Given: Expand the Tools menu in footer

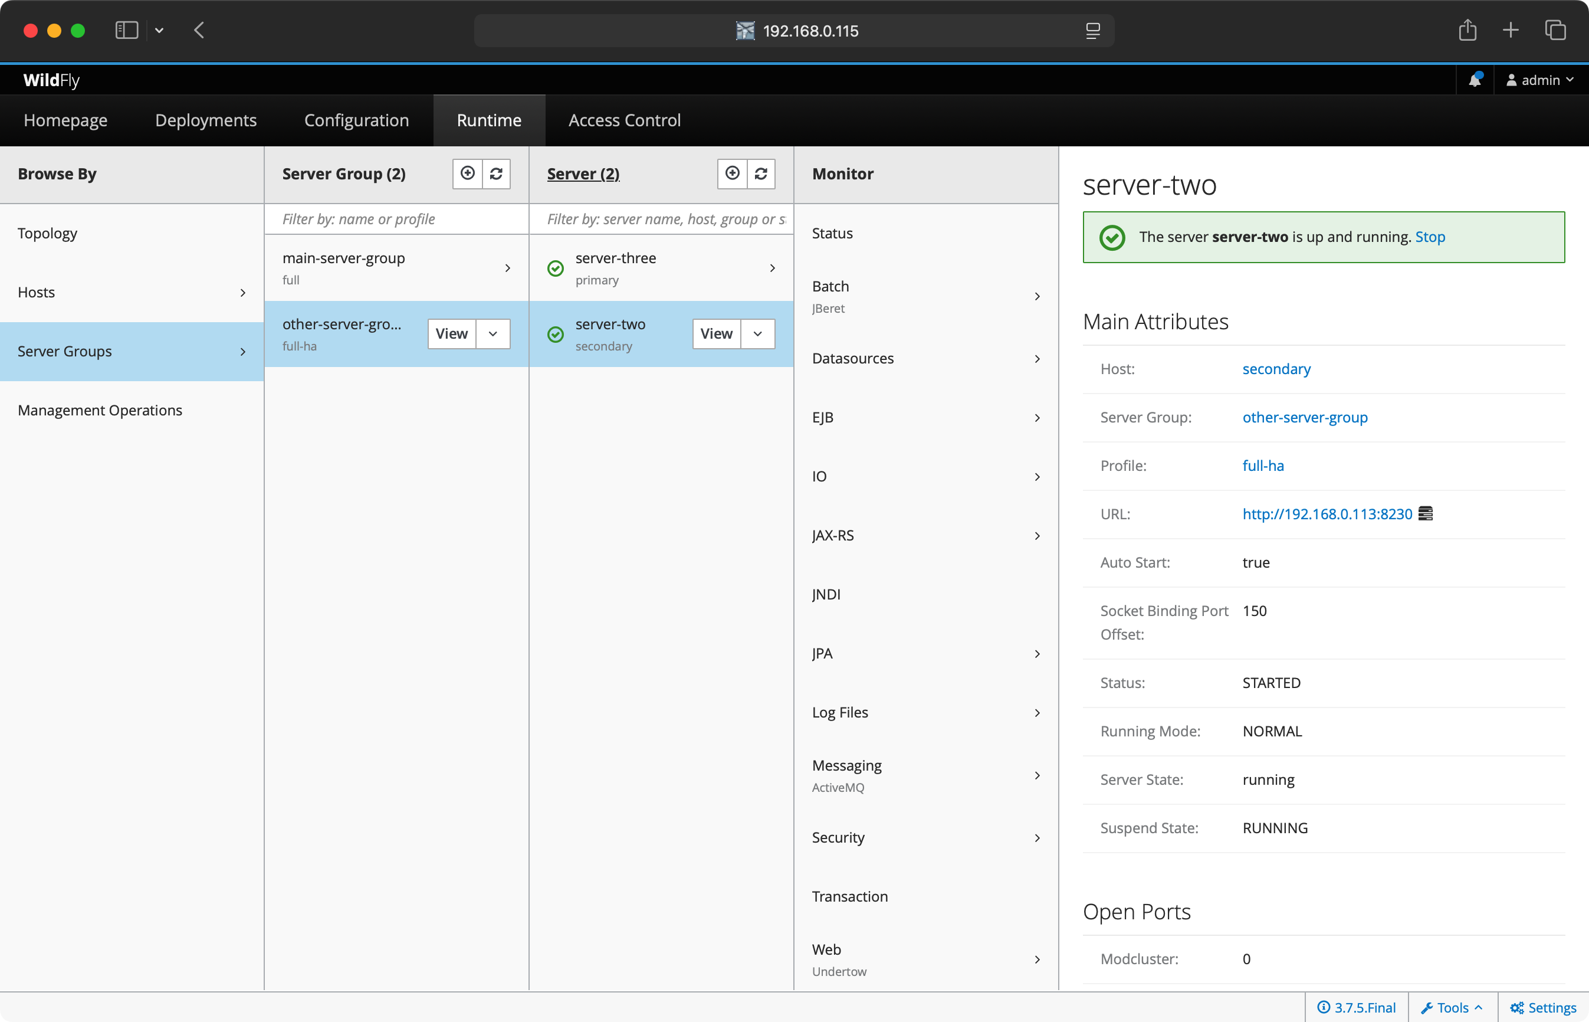Looking at the screenshot, I should click(x=1452, y=1007).
